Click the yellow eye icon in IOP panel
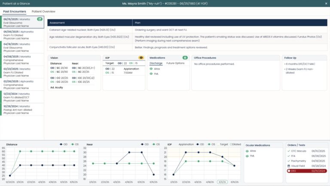330x186 pixels. coord(141,58)
